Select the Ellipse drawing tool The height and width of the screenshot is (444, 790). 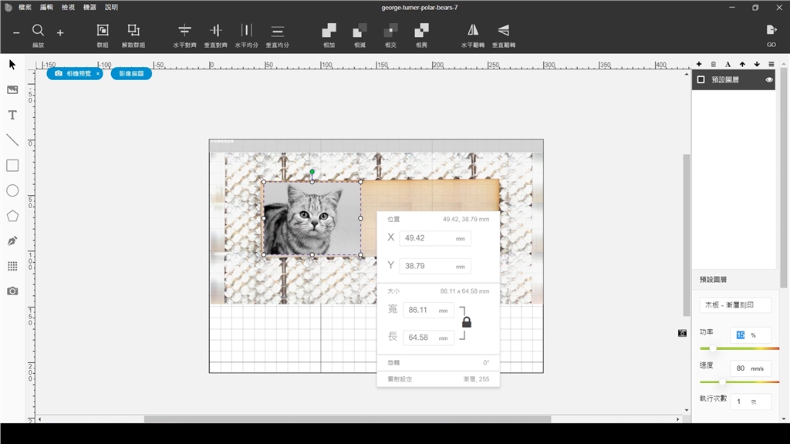(x=12, y=190)
